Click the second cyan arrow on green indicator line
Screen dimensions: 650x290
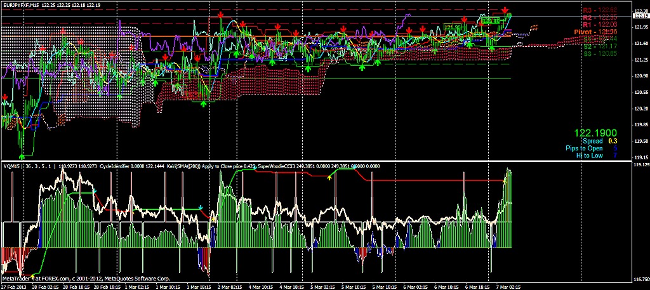[x=201, y=207]
